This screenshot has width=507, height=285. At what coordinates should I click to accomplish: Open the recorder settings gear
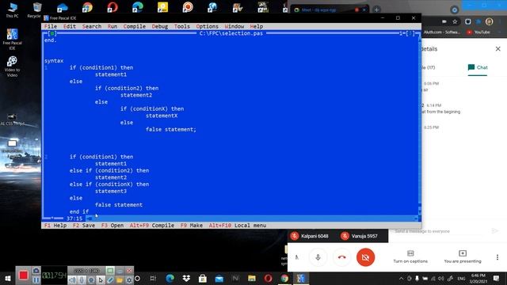click(x=129, y=279)
